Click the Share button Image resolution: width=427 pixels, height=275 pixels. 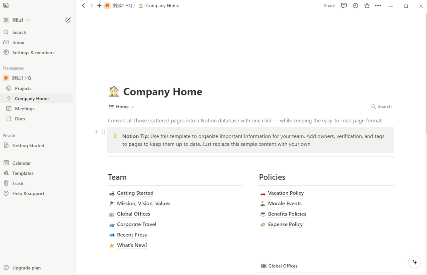329,6
